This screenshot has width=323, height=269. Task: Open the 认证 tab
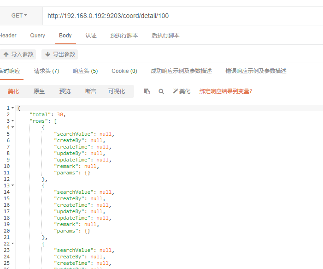coord(91,36)
